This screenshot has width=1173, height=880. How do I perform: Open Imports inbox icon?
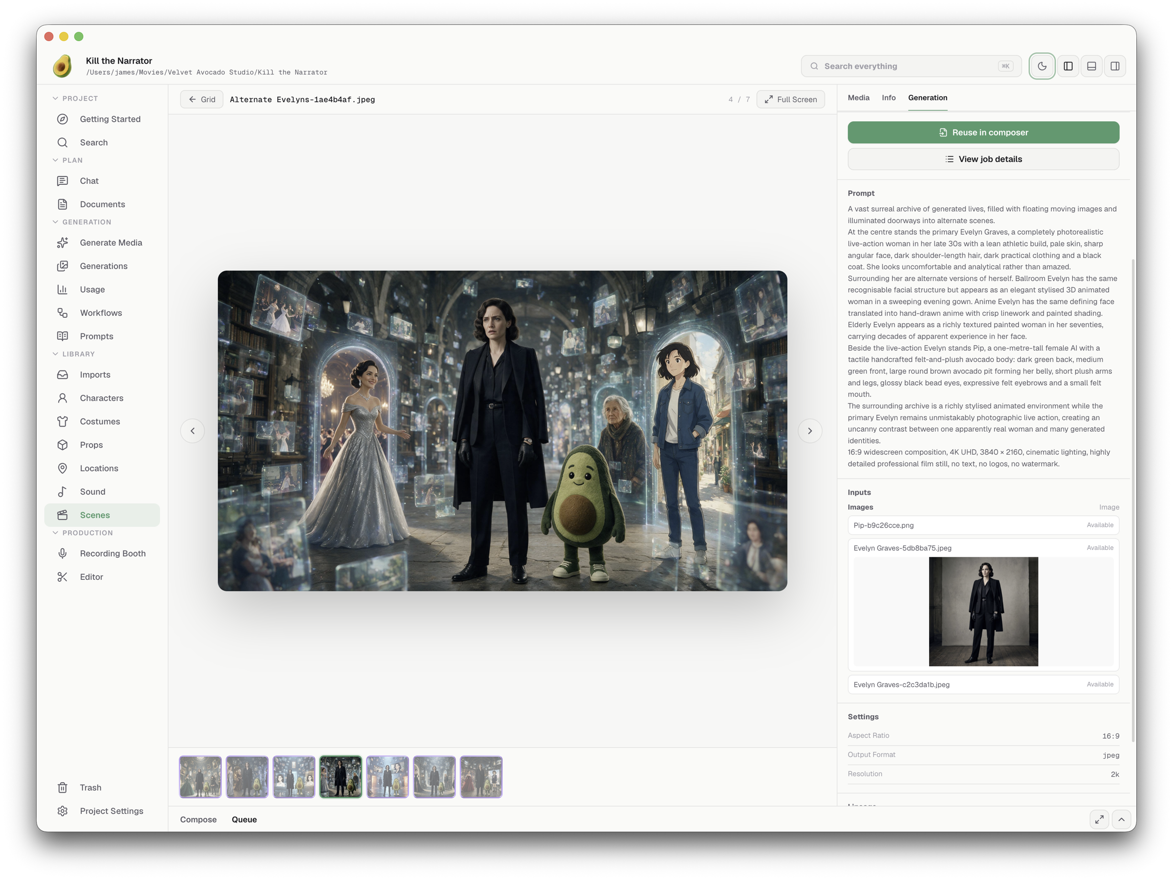pos(63,374)
